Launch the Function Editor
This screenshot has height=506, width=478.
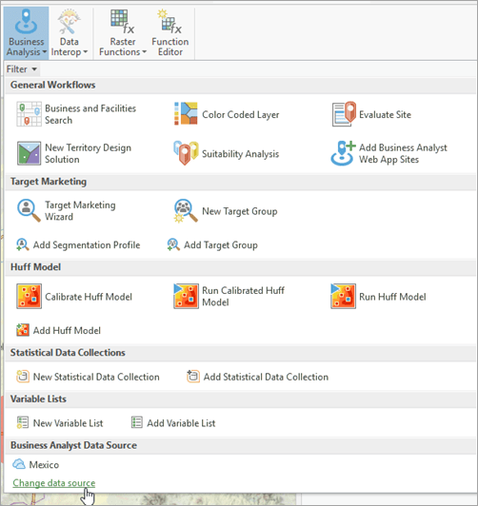pos(170,33)
